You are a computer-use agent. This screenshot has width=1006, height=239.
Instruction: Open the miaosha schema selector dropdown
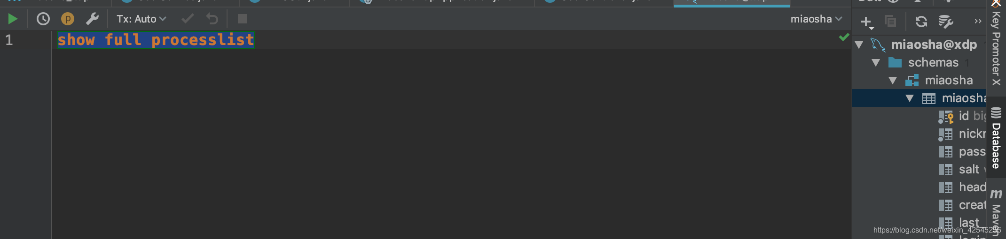pyautogui.click(x=816, y=19)
